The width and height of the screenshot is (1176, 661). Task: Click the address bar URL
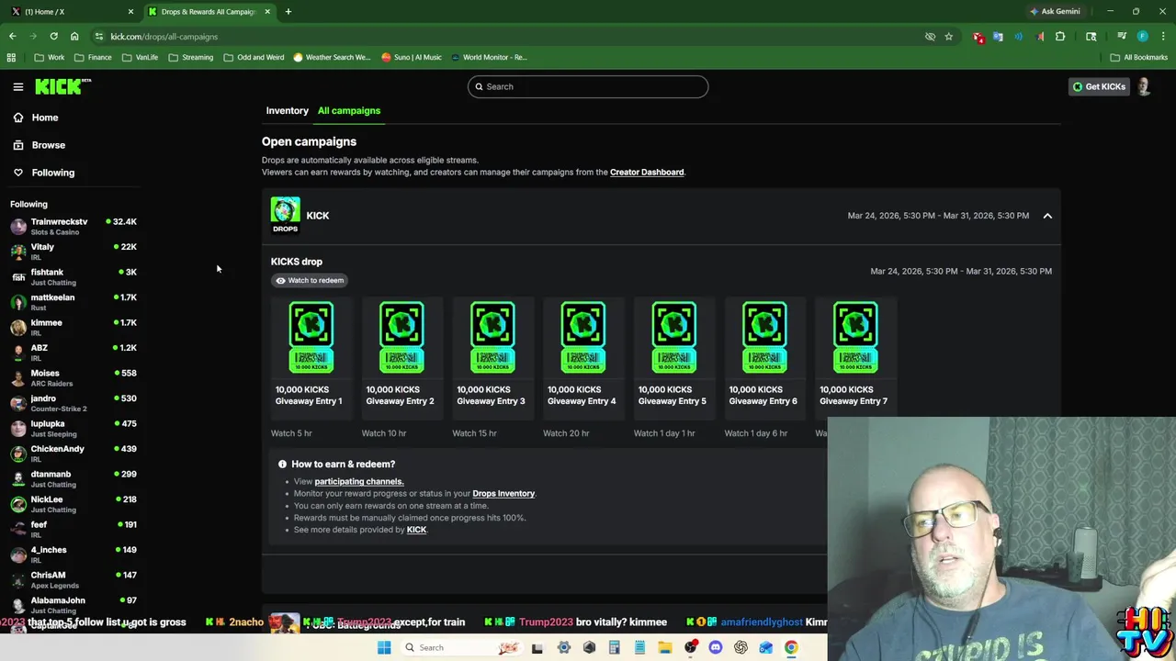tap(164, 37)
